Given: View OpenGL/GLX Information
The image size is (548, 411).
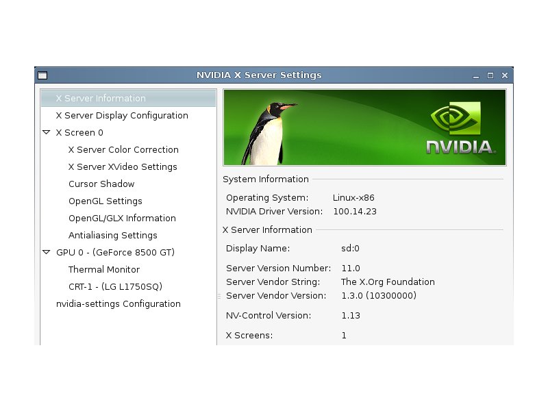Looking at the screenshot, I should [x=122, y=218].
